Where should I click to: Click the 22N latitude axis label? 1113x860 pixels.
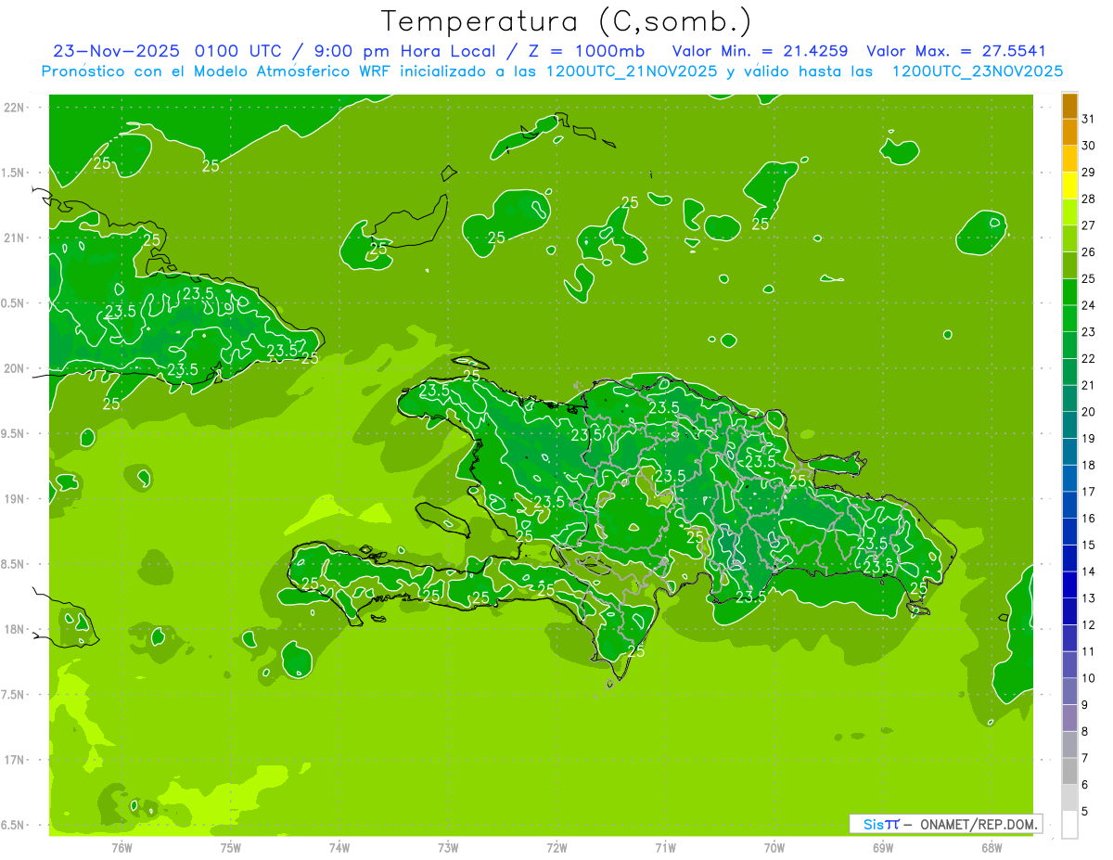pos(15,108)
